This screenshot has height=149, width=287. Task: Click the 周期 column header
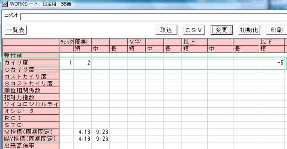82,42
